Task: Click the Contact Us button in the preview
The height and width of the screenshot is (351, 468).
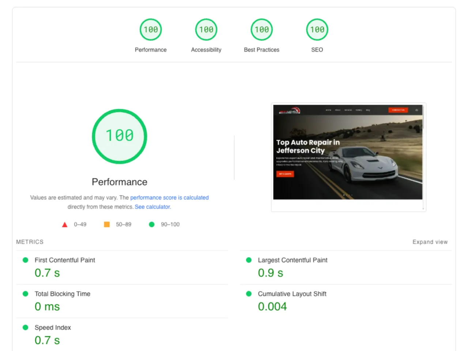Action: pos(399,110)
